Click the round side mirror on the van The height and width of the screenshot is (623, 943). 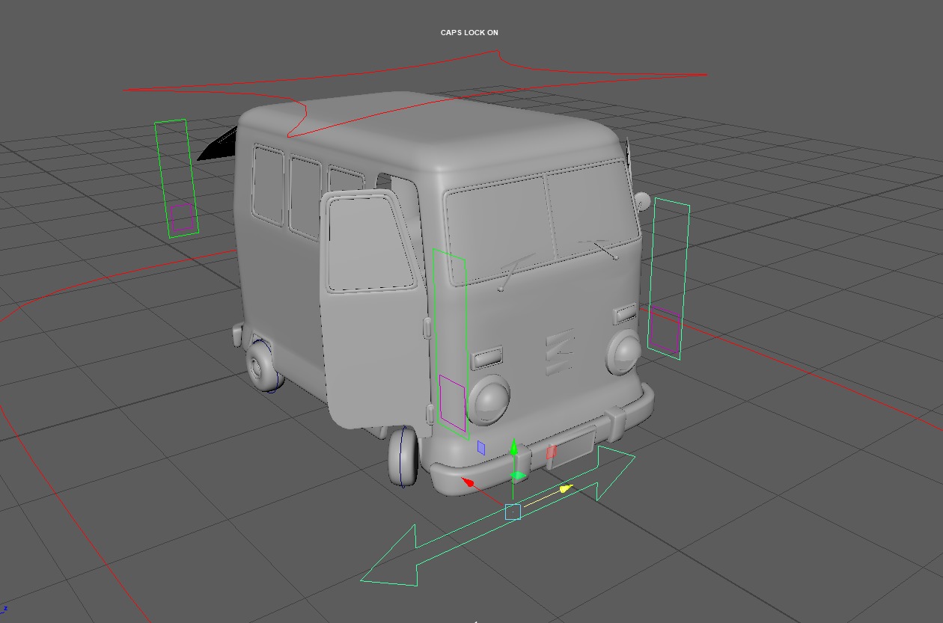click(x=642, y=200)
